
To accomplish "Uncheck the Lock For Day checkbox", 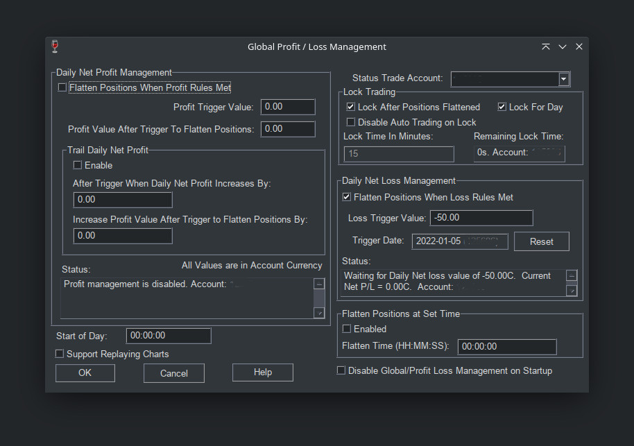I will [x=502, y=108].
